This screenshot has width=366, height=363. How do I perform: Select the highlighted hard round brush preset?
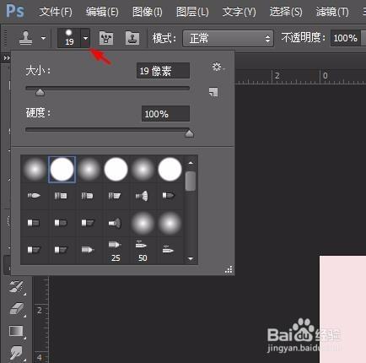point(62,170)
